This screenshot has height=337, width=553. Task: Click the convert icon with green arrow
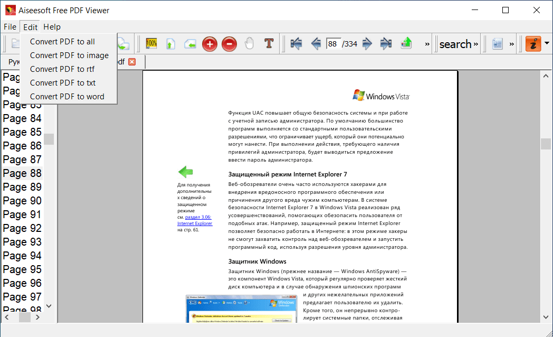pos(123,44)
